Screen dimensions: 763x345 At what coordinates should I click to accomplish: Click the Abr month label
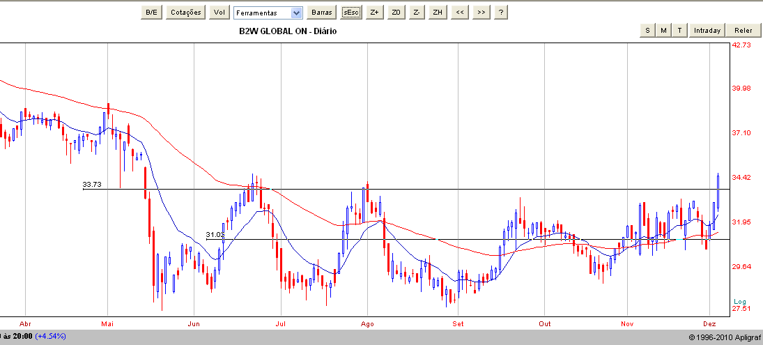tap(25, 323)
